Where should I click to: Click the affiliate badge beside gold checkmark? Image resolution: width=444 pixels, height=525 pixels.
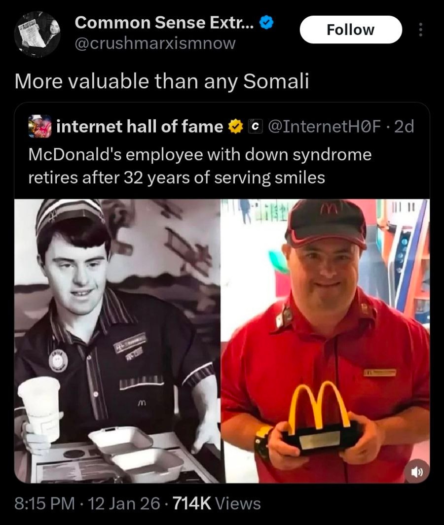(256, 127)
